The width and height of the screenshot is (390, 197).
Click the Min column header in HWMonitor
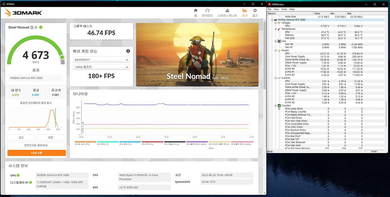click(338, 13)
